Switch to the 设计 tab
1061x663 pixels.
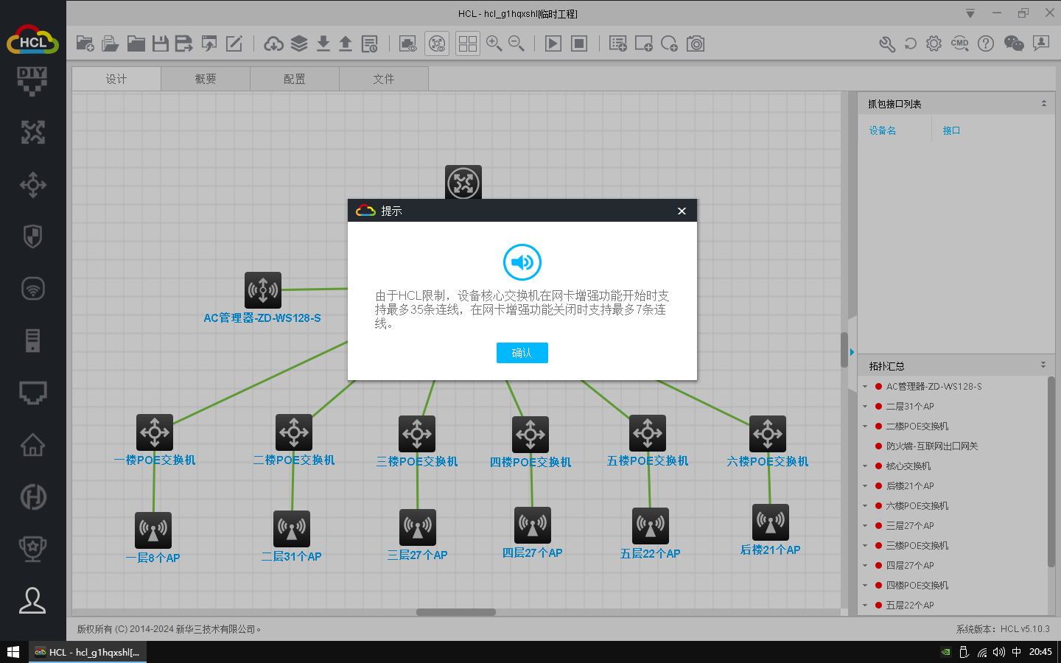point(116,79)
